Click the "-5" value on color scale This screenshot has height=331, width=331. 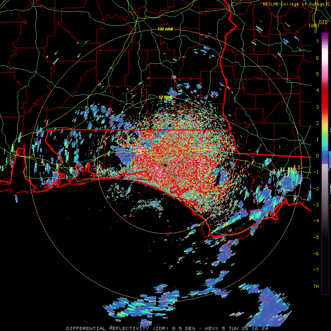coord(316,238)
